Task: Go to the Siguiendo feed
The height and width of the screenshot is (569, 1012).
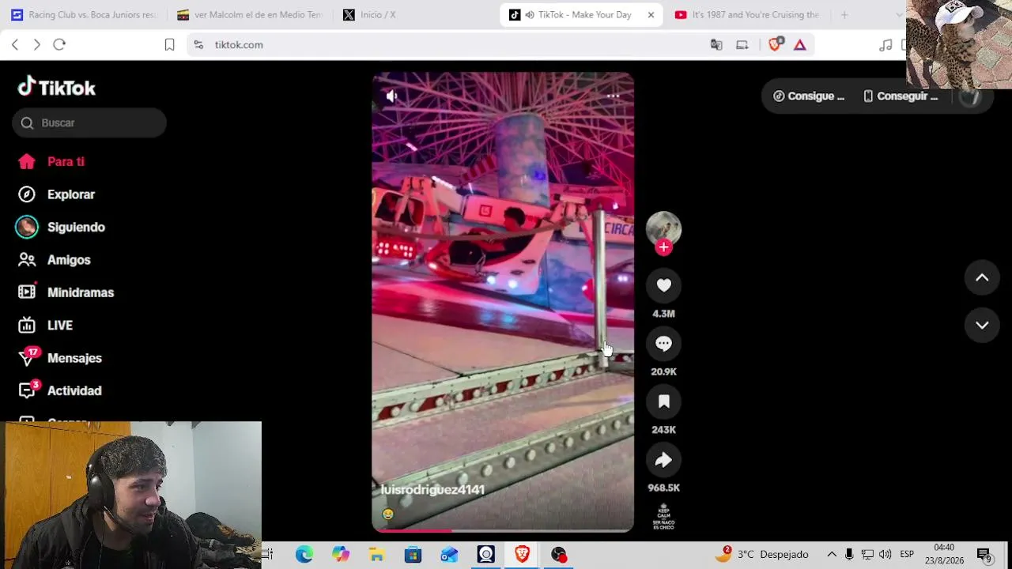Action: [62, 227]
